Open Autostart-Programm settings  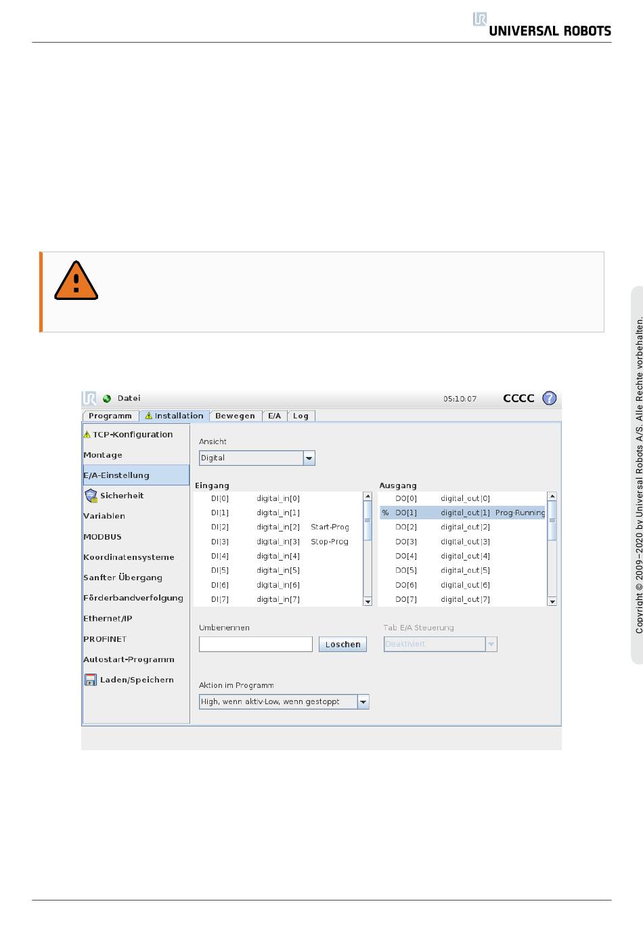tap(136, 659)
